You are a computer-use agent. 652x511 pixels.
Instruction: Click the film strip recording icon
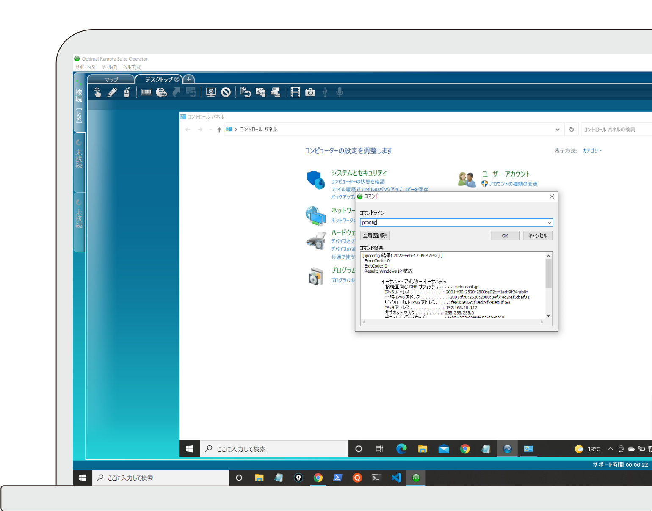click(295, 92)
